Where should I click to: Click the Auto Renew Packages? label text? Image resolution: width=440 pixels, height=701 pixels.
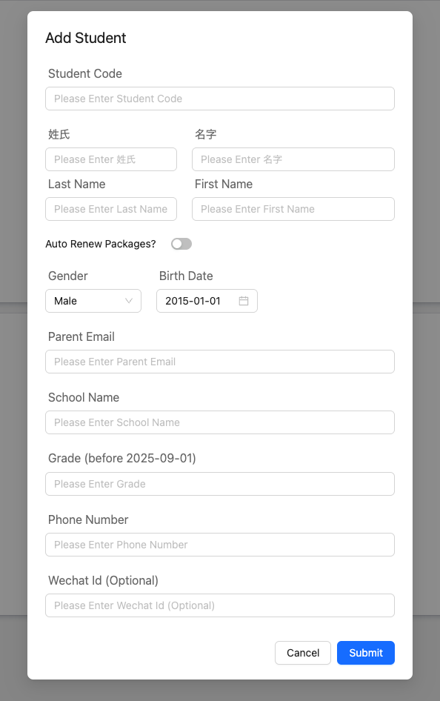(101, 244)
